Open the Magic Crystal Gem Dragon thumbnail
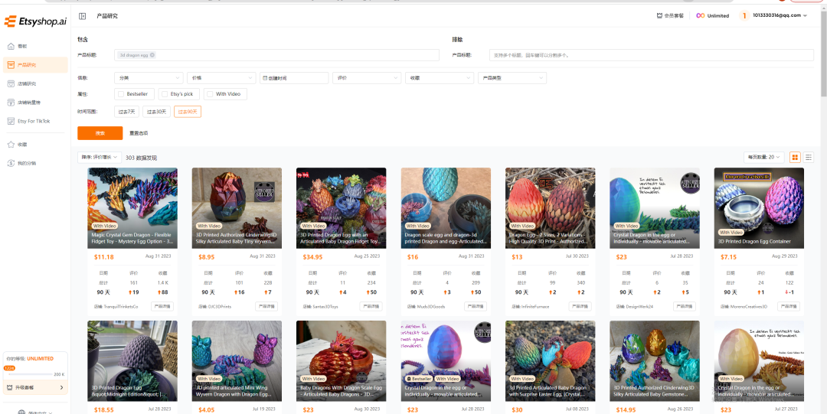This screenshot has height=414, width=827. click(x=132, y=208)
